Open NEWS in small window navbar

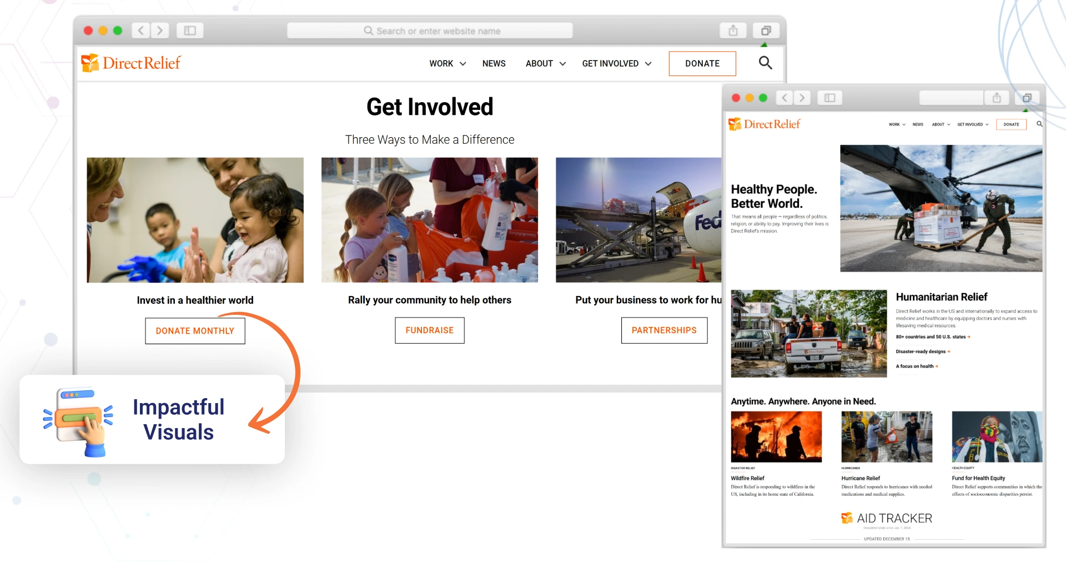918,124
